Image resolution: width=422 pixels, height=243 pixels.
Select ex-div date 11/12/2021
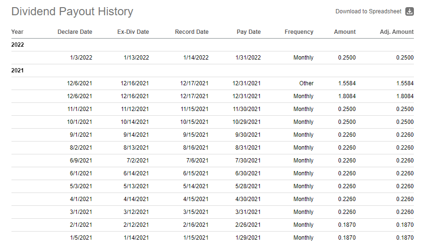coord(135,109)
